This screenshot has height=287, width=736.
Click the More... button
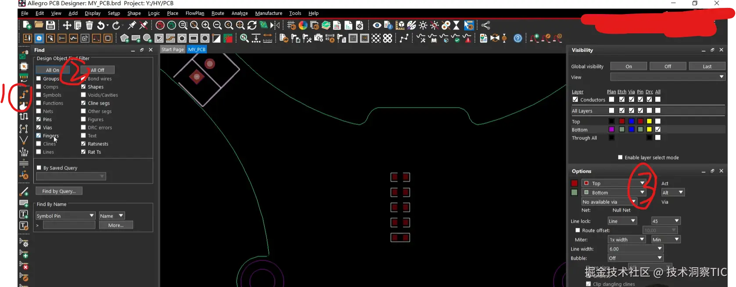pos(116,225)
